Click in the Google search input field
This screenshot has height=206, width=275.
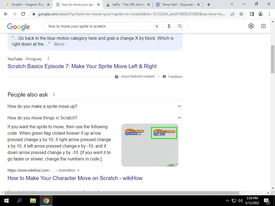pos(100,26)
